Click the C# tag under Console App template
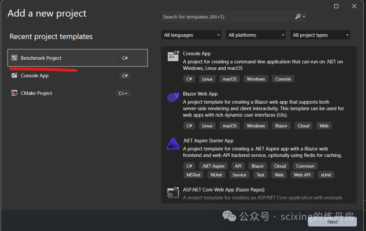Screen dimensions: 366x231 click(x=189, y=79)
